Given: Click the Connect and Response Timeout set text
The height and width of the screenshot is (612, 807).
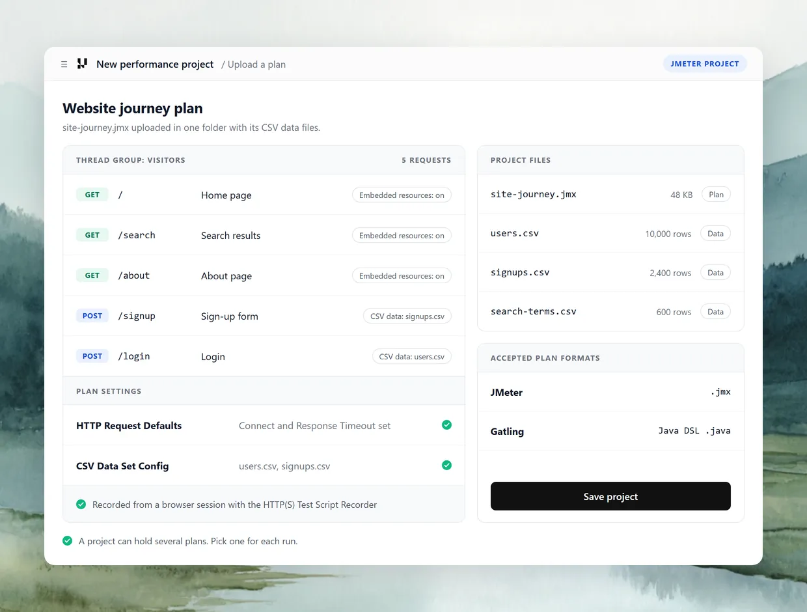Looking at the screenshot, I should tap(315, 426).
